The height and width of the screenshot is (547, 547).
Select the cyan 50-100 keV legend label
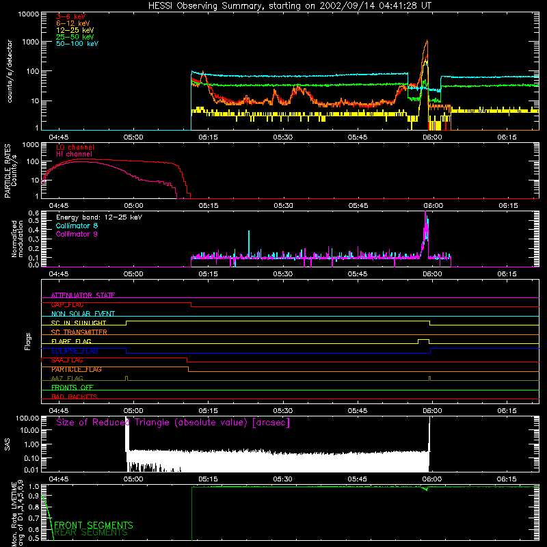pyautogui.click(x=77, y=43)
